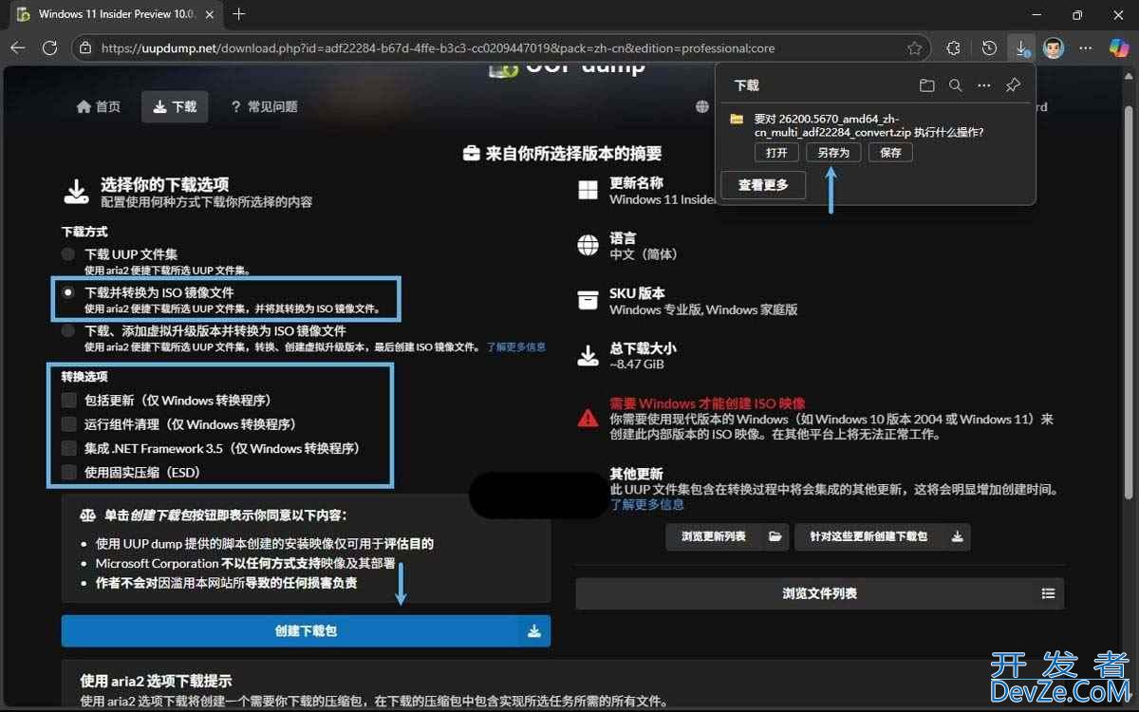Viewport: 1139px width, 712px height.
Task: Reload the page with the refresh icon
Action: [50, 47]
